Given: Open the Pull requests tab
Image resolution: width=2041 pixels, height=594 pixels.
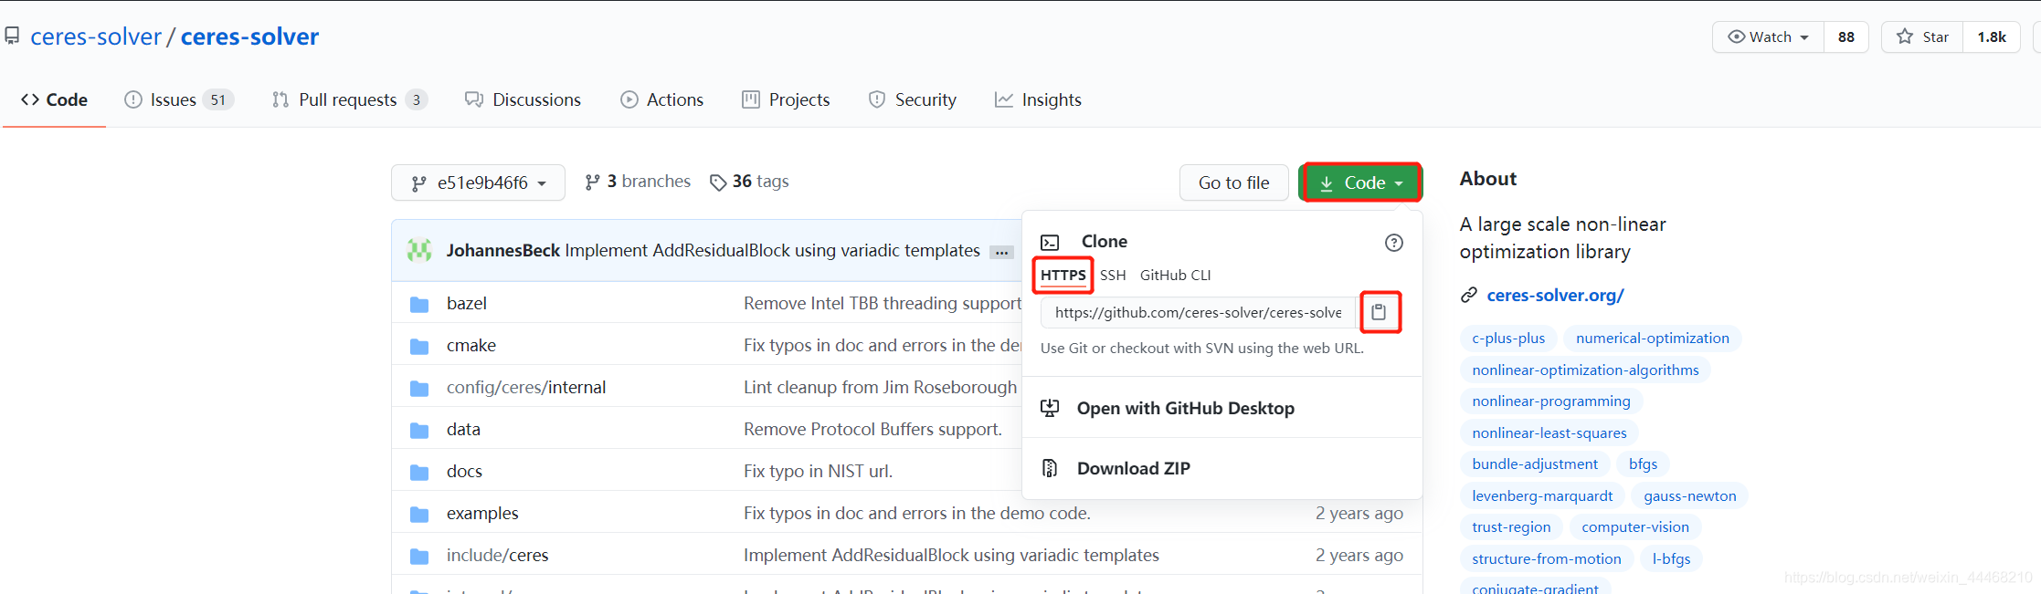Looking at the screenshot, I should (x=349, y=99).
